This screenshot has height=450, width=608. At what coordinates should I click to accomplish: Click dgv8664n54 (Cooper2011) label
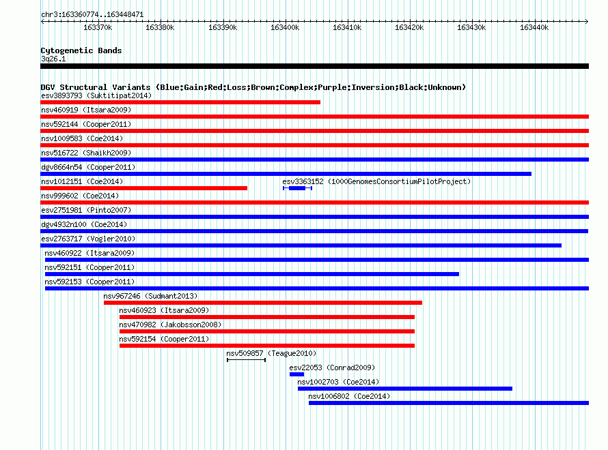[x=88, y=167]
